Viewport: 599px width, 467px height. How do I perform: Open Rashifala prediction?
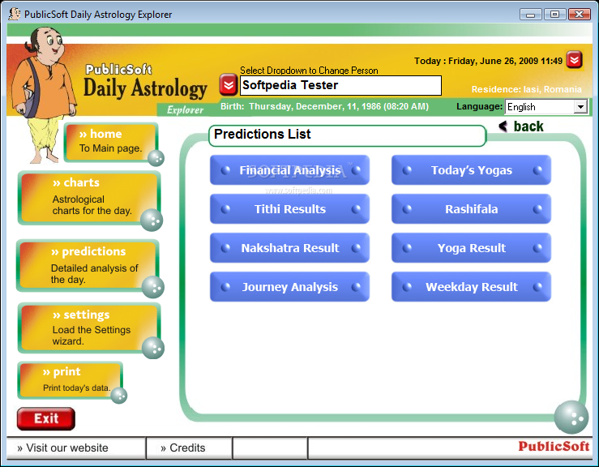pyautogui.click(x=471, y=209)
